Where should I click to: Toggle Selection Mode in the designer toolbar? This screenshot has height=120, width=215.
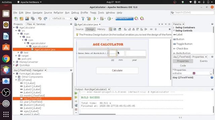(111, 29)
